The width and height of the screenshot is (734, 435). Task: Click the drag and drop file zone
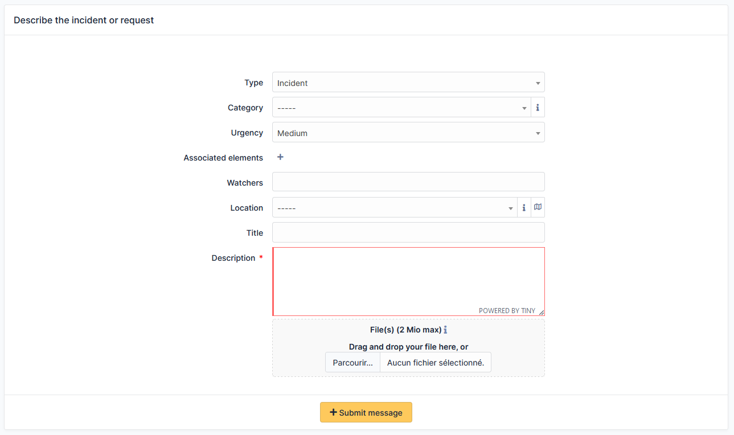pyautogui.click(x=408, y=346)
